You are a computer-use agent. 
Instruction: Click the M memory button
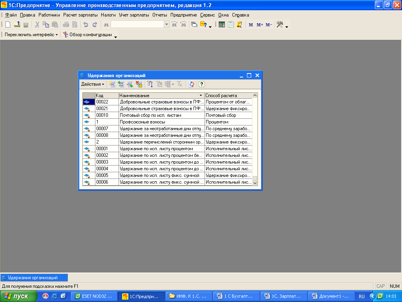click(251, 25)
